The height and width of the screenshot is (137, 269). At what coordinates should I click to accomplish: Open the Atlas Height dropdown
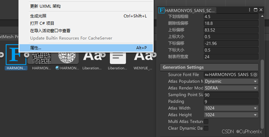coord(231,115)
